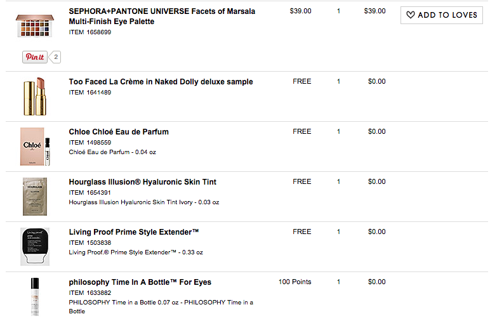Screen dimensions: 490x333
Task: Open Too Faced lipstick product image
Action: click(x=35, y=96)
